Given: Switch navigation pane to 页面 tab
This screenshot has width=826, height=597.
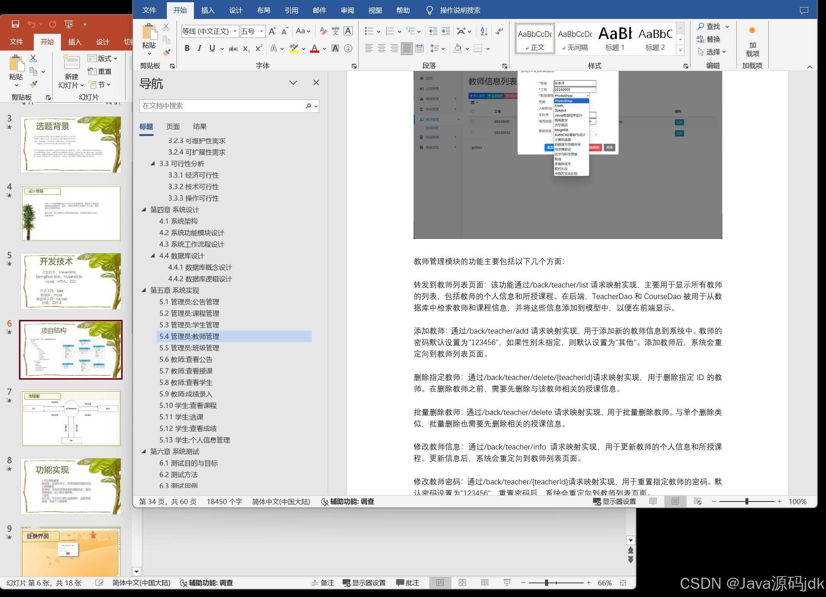Looking at the screenshot, I should 173,127.
